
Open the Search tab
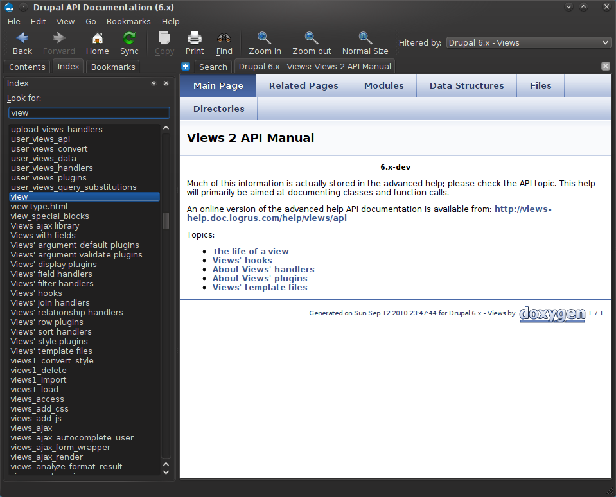tap(213, 67)
